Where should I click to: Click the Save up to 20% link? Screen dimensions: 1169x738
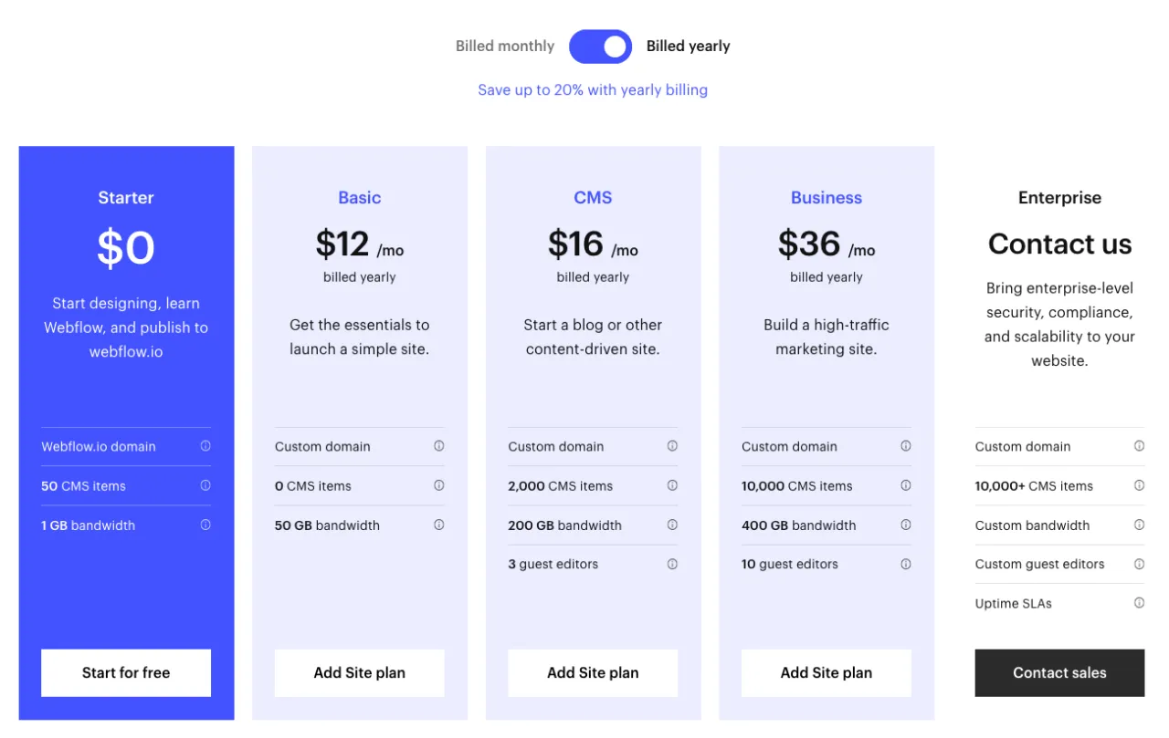coord(593,90)
